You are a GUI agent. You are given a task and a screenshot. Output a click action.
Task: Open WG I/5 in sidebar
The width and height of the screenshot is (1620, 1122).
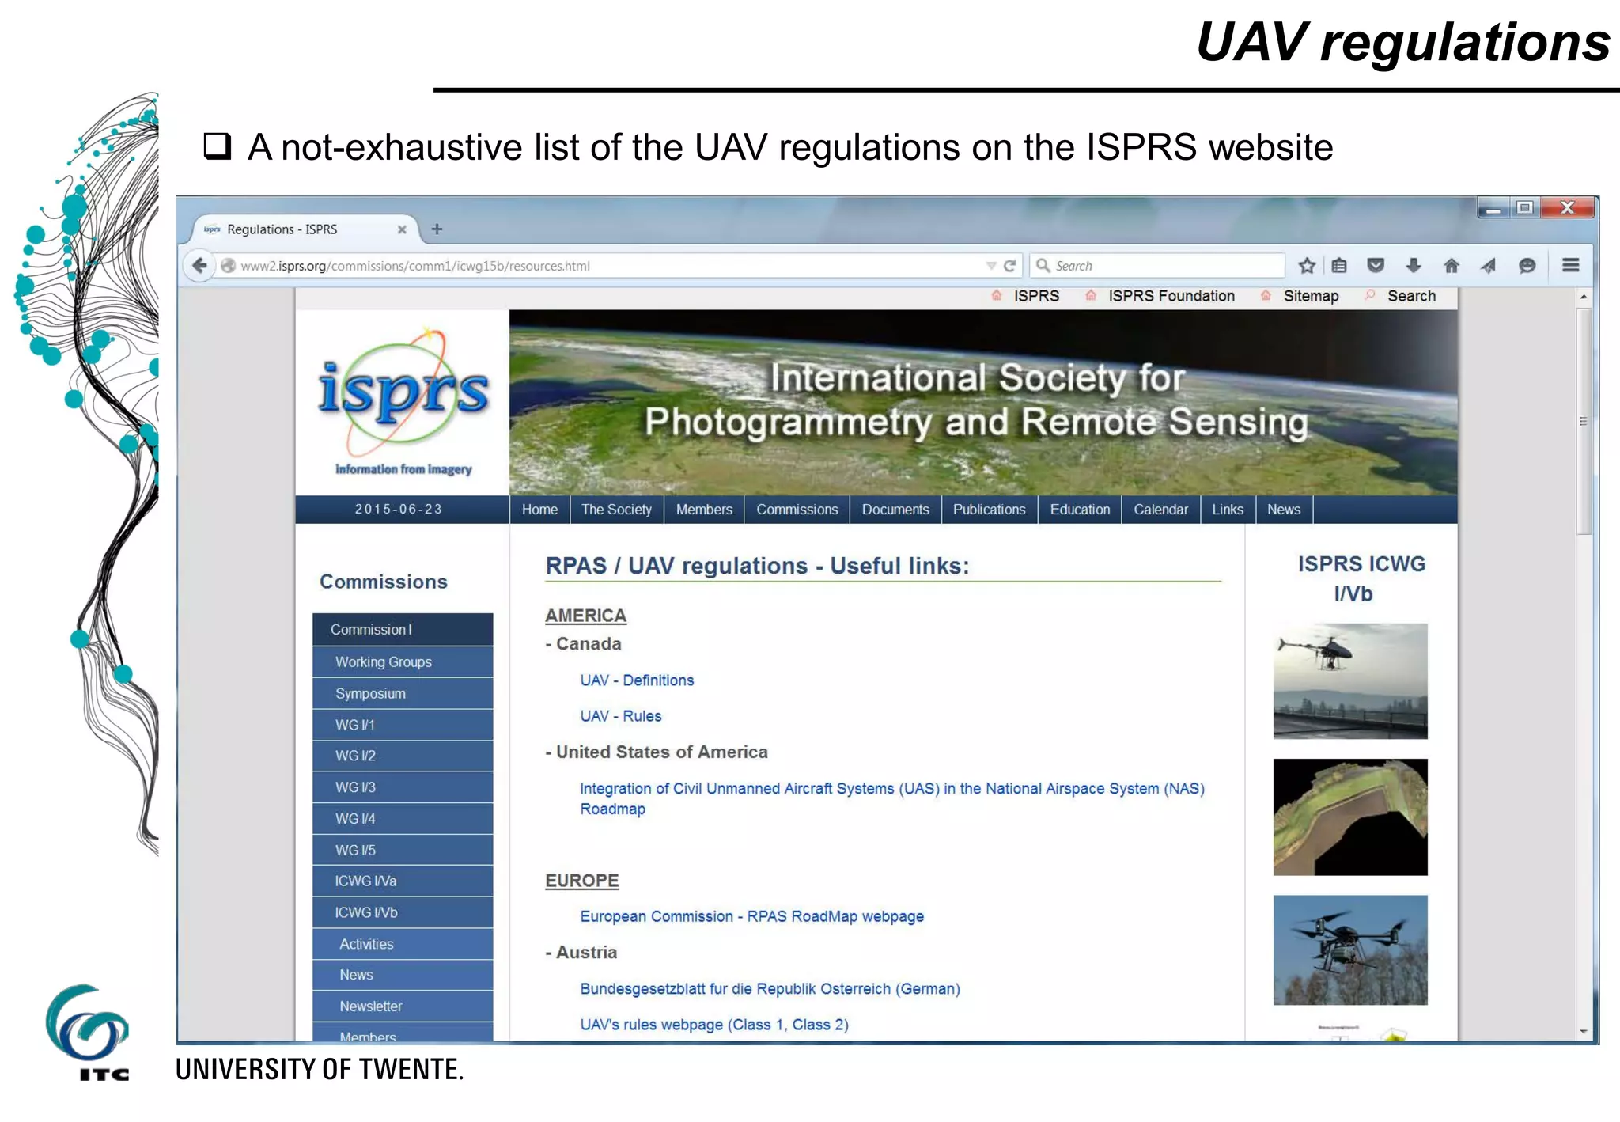click(403, 851)
